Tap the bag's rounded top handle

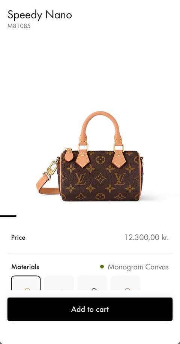(x=101, y=123)
